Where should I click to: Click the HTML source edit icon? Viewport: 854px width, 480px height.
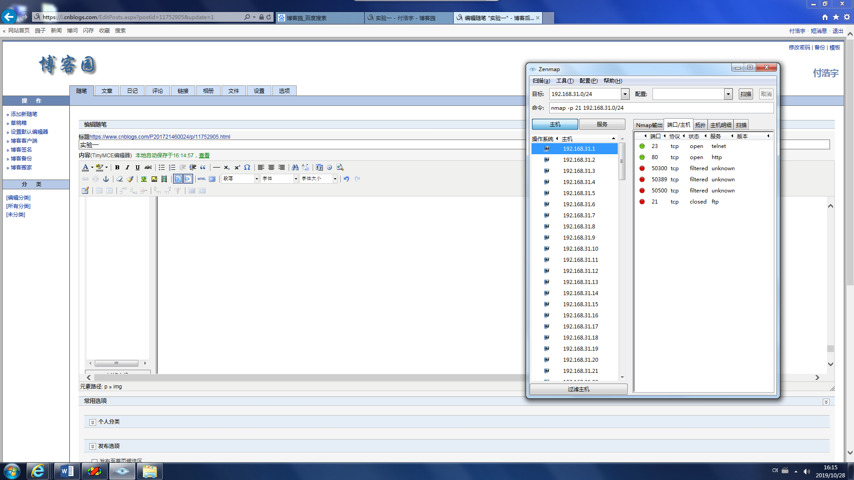[x=201, y=179]
